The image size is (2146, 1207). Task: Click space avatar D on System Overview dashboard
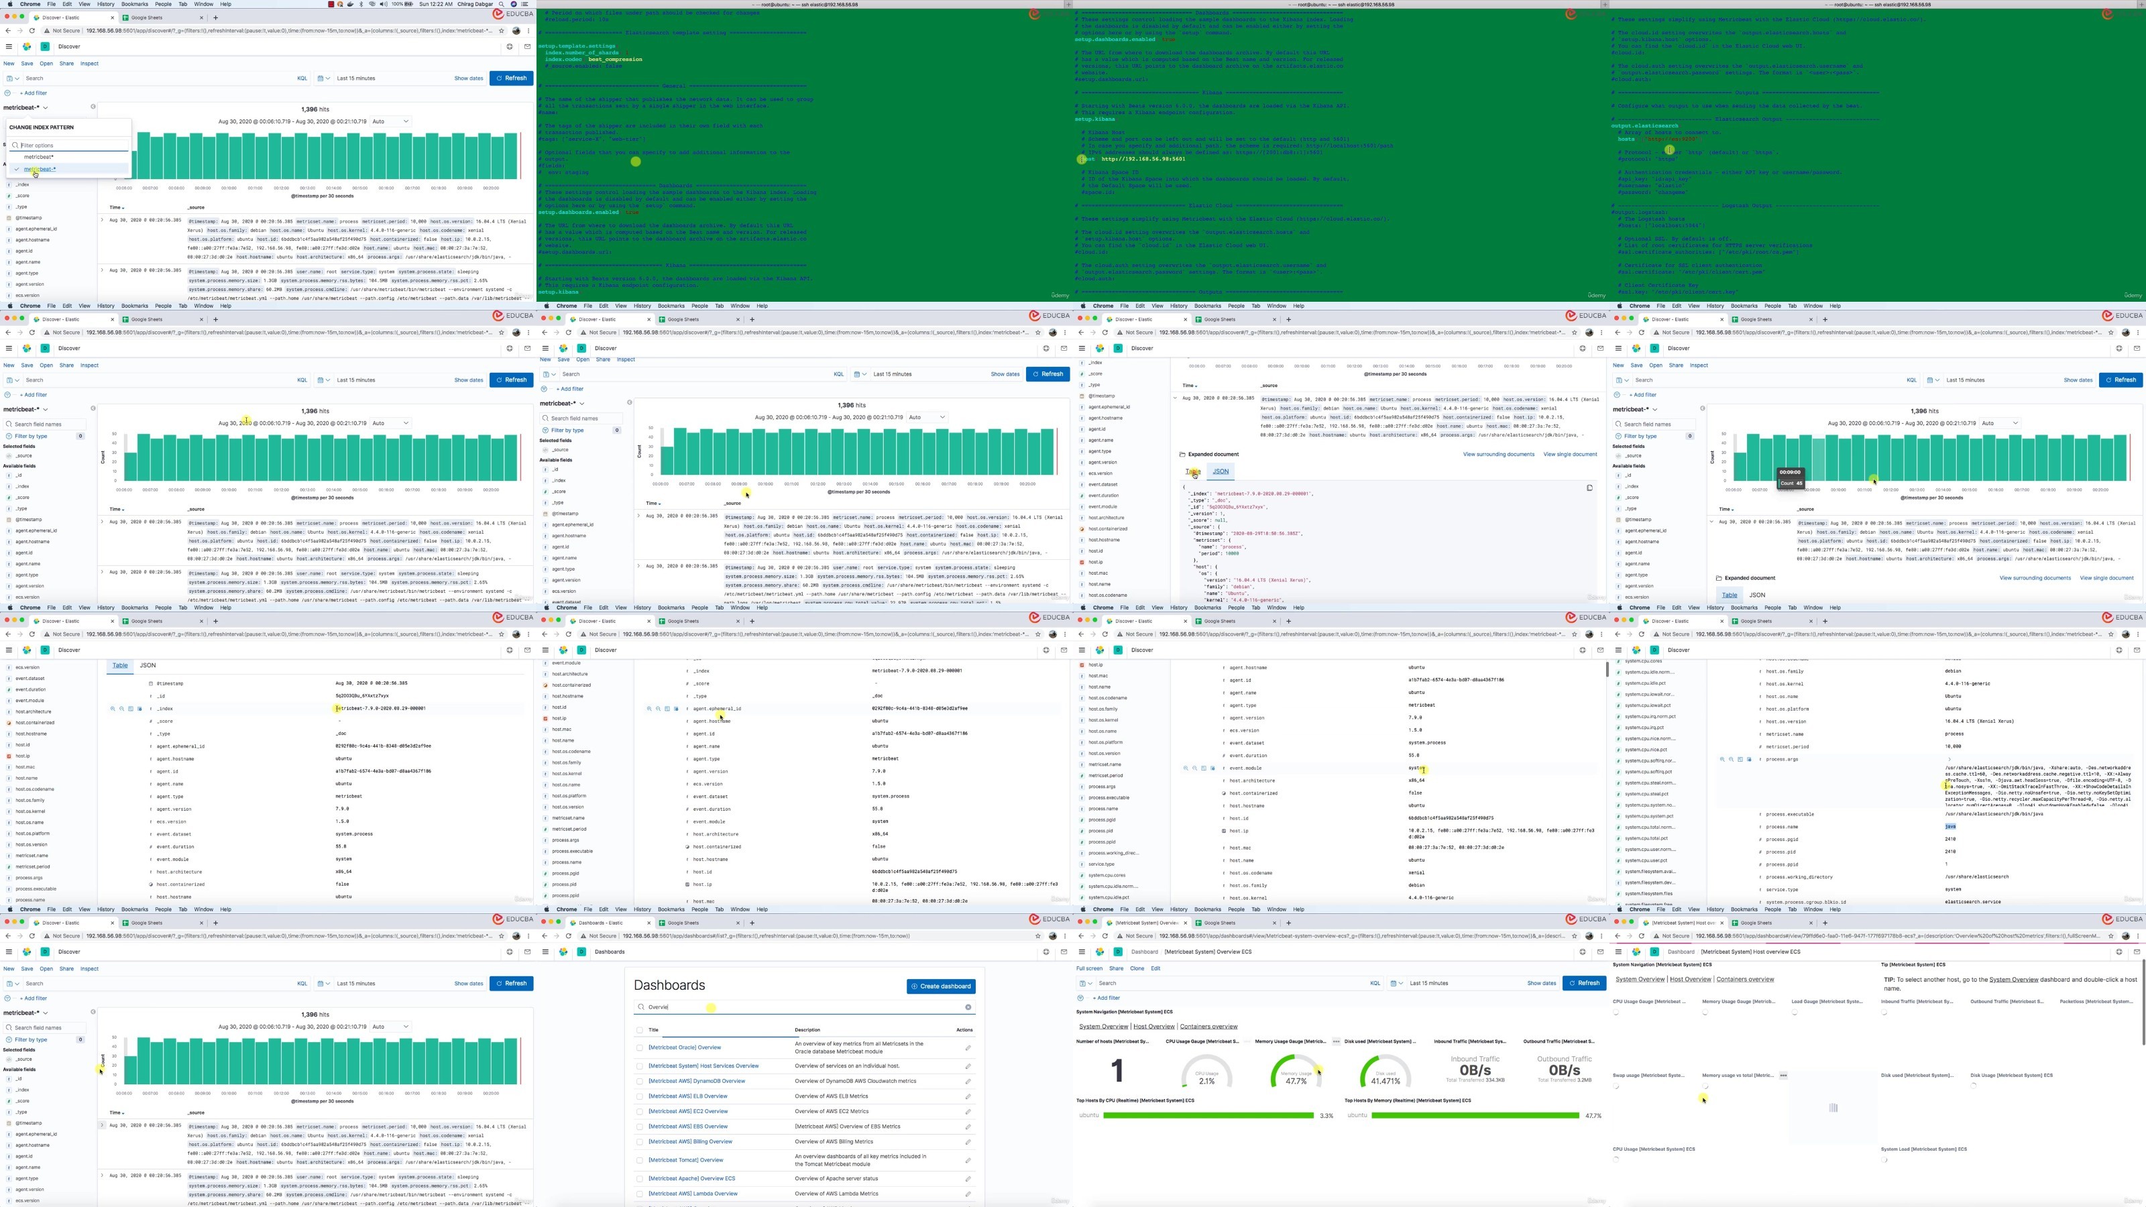point(1118,952)
